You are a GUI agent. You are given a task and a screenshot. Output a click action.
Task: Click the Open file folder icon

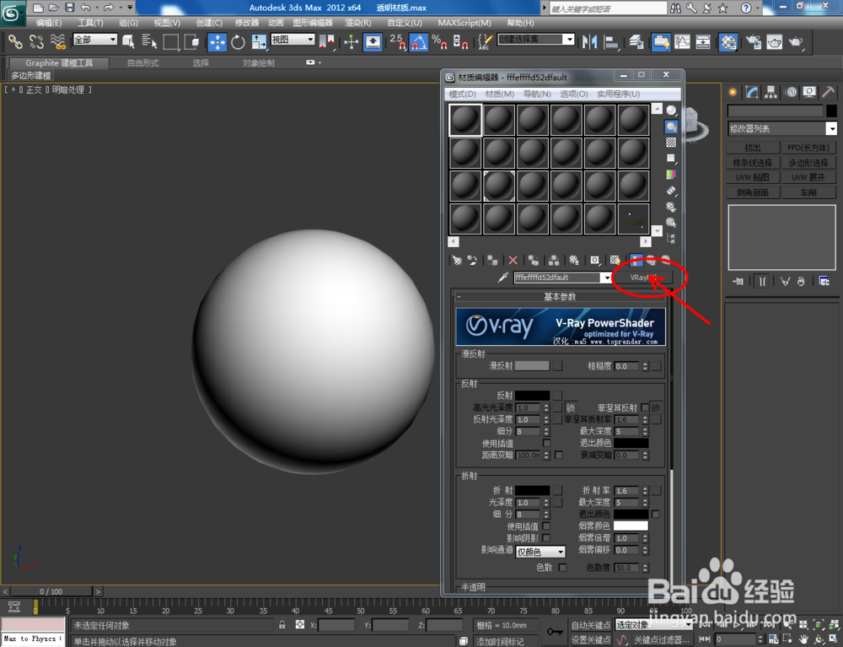coord(53,8)
